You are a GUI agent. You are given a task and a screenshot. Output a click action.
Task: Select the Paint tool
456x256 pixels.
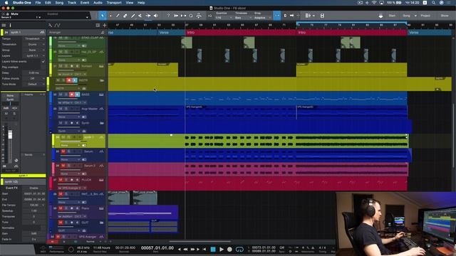point(133,16)
